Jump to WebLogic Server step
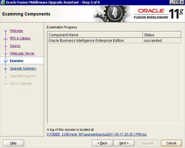The image size is (185, 148). point(22,53)
